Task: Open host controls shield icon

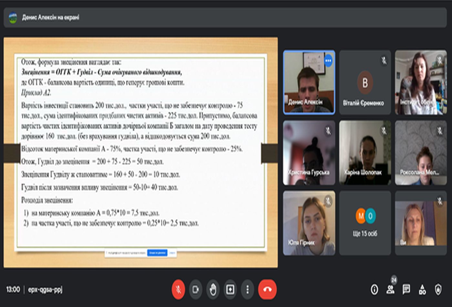Action: (438, 290)
